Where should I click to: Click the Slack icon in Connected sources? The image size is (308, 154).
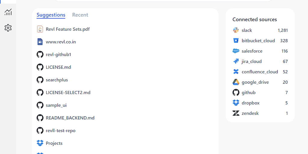[x=236, y=30]
